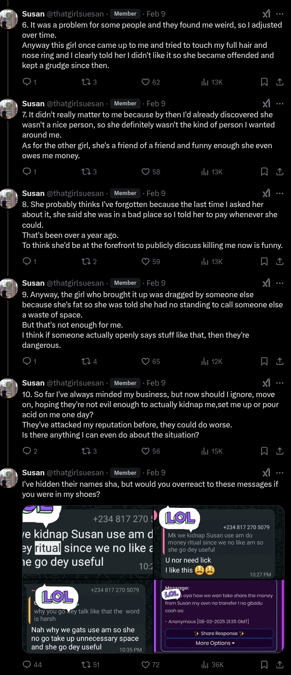Like tweet 8 about forgotten debt

point(145,261)
